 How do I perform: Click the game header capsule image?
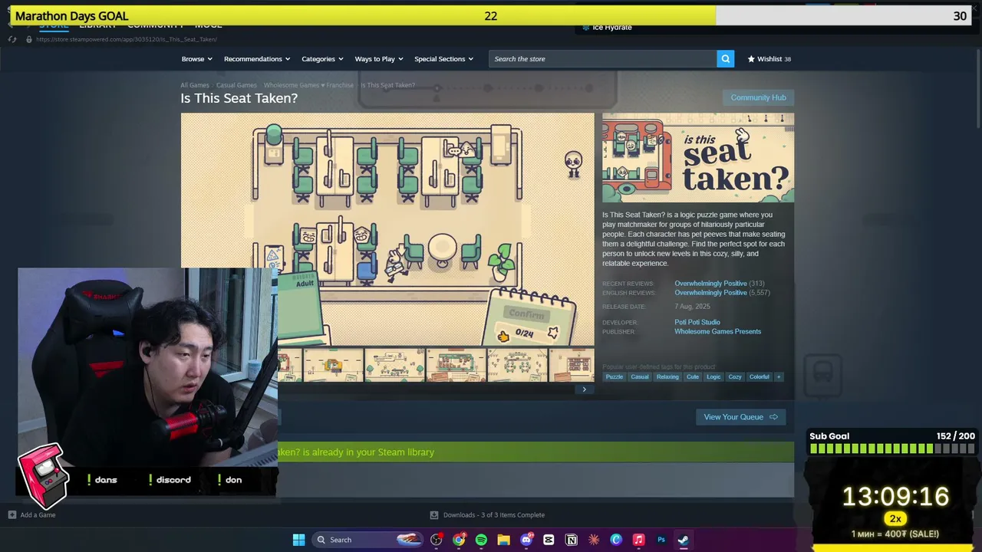point(698,158)
